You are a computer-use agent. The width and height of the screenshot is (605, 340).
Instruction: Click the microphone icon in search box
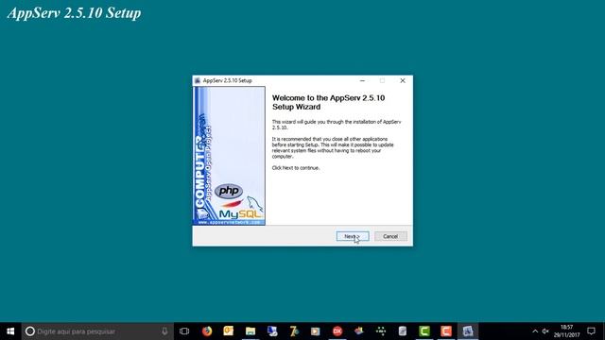click(x=164, y=331)
